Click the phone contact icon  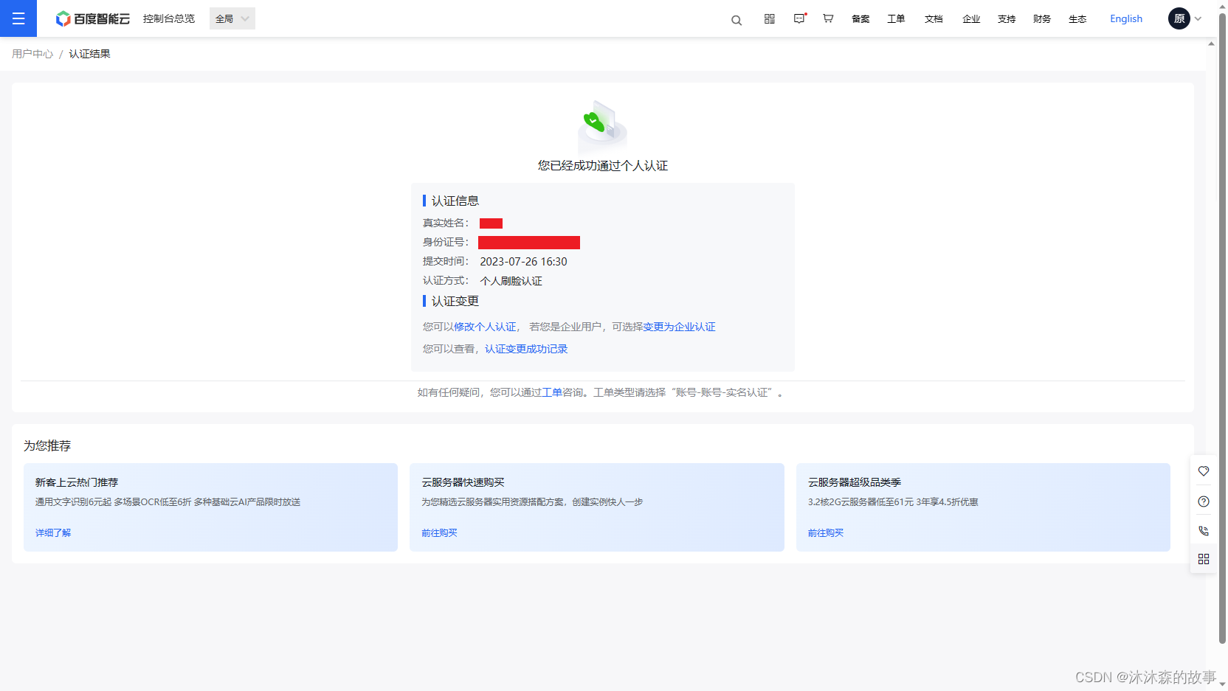[x=1204, y=531]
